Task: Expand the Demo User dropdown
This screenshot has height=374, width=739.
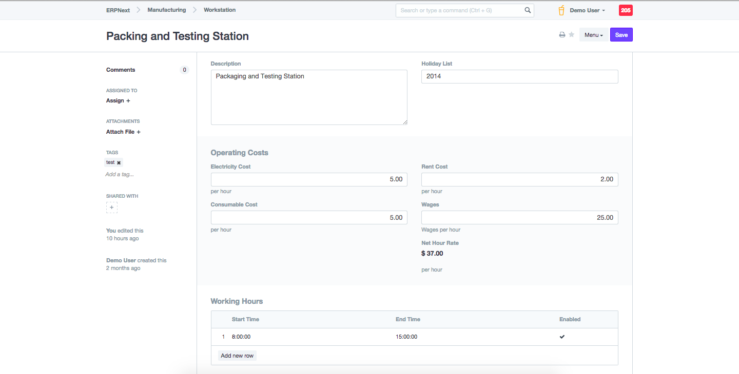Action: point(587,10)
